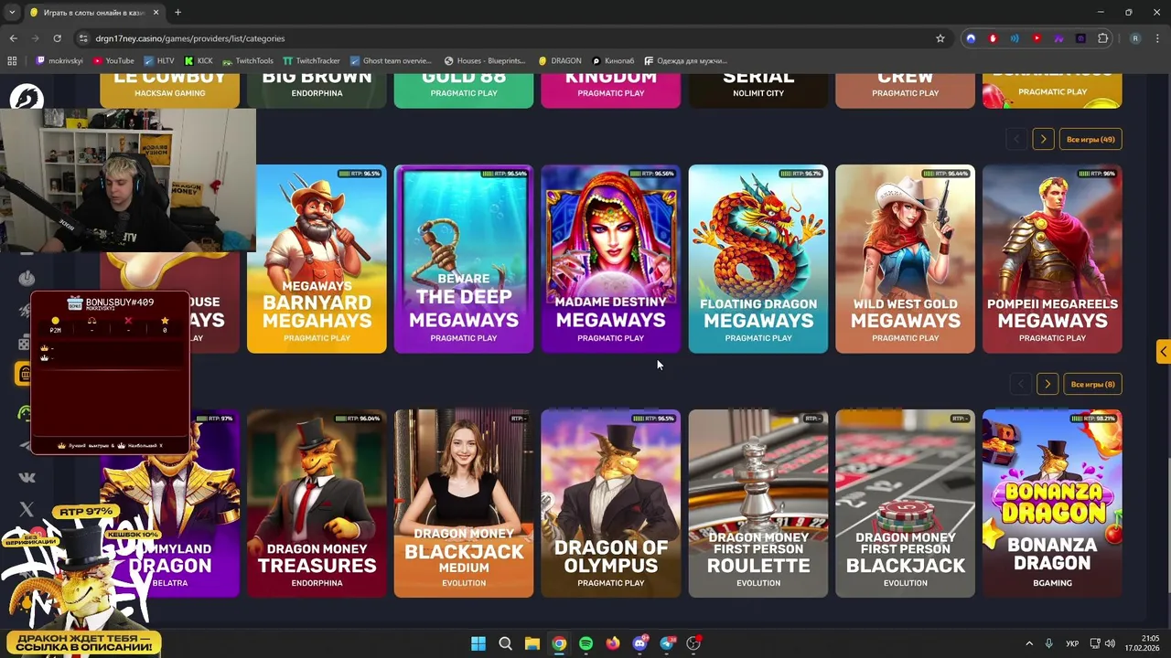Open the volume control in tray
1171x658 pixels.
coord(1110,643)
